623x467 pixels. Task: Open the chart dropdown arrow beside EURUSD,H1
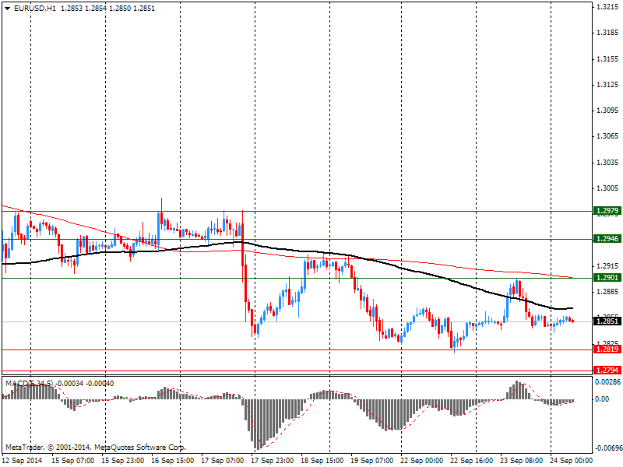point(8,9)
